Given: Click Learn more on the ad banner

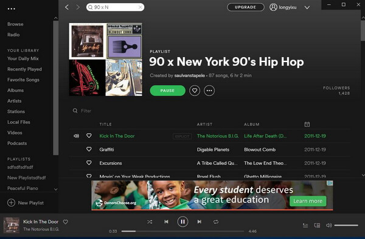Looking at the screenshot, I should pos(308,201).
